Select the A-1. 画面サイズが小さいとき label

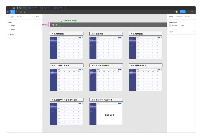tap(67, 100)
